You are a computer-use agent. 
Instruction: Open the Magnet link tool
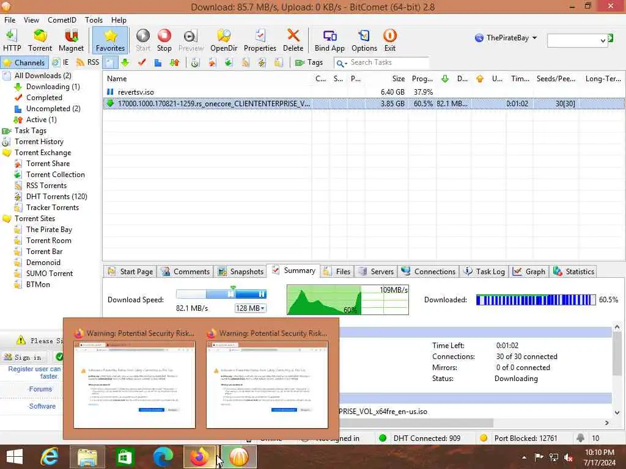click(x=71, y=40)
